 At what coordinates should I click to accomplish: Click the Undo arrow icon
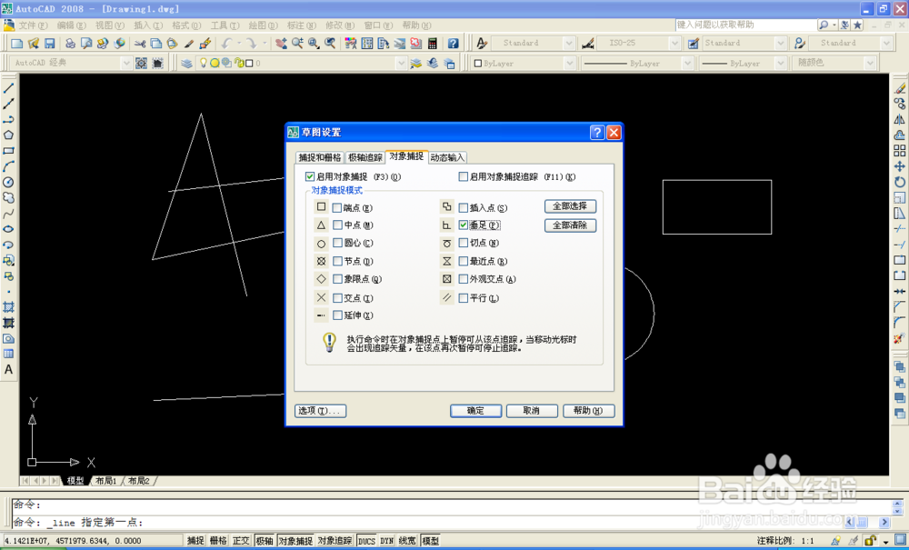[226, 44]
